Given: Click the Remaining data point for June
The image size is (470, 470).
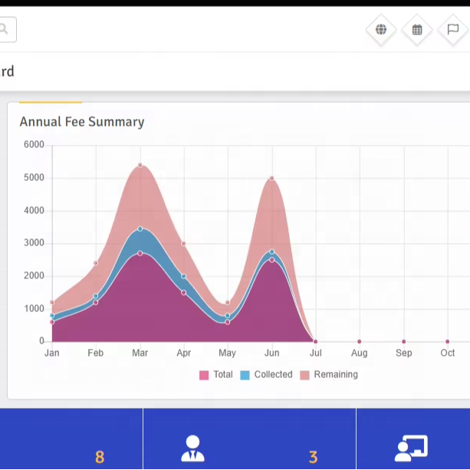Looking at the screenshot, I should pyautogui.click(x=272, y=178).
